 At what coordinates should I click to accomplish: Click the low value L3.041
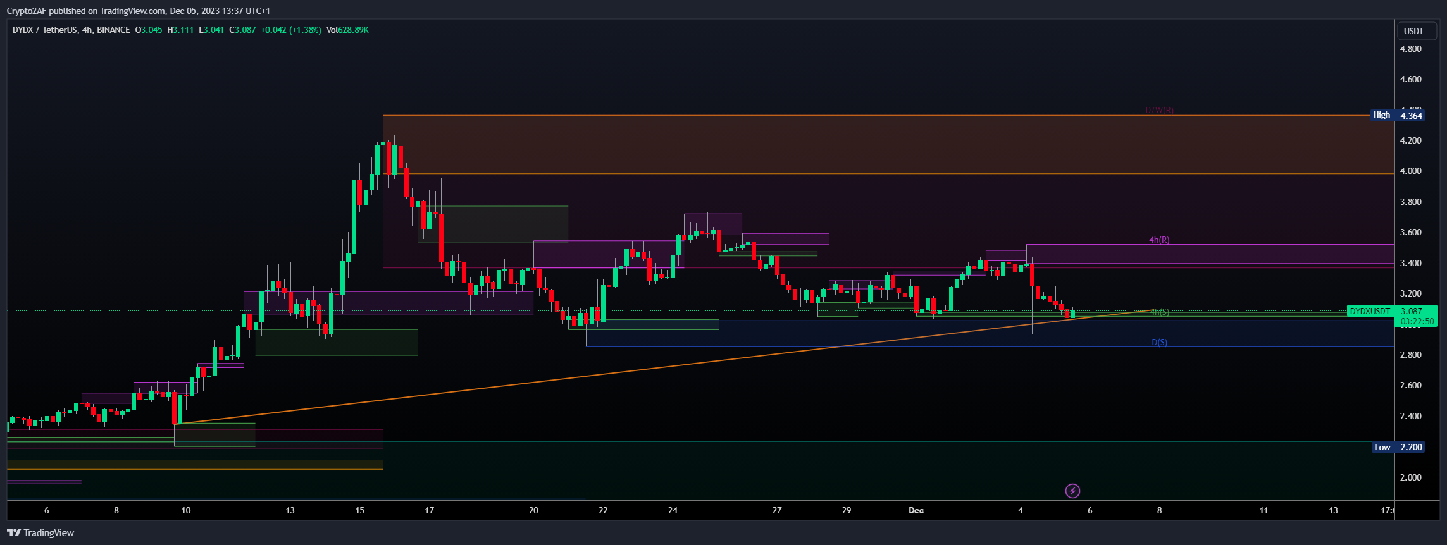(211, 30)
